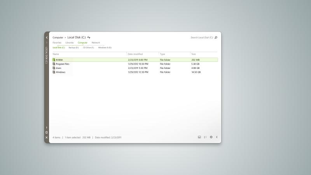The height and width of the screenshot is (175, 311).
Task: Close the window with the X icon
Action: click(47, 137)
